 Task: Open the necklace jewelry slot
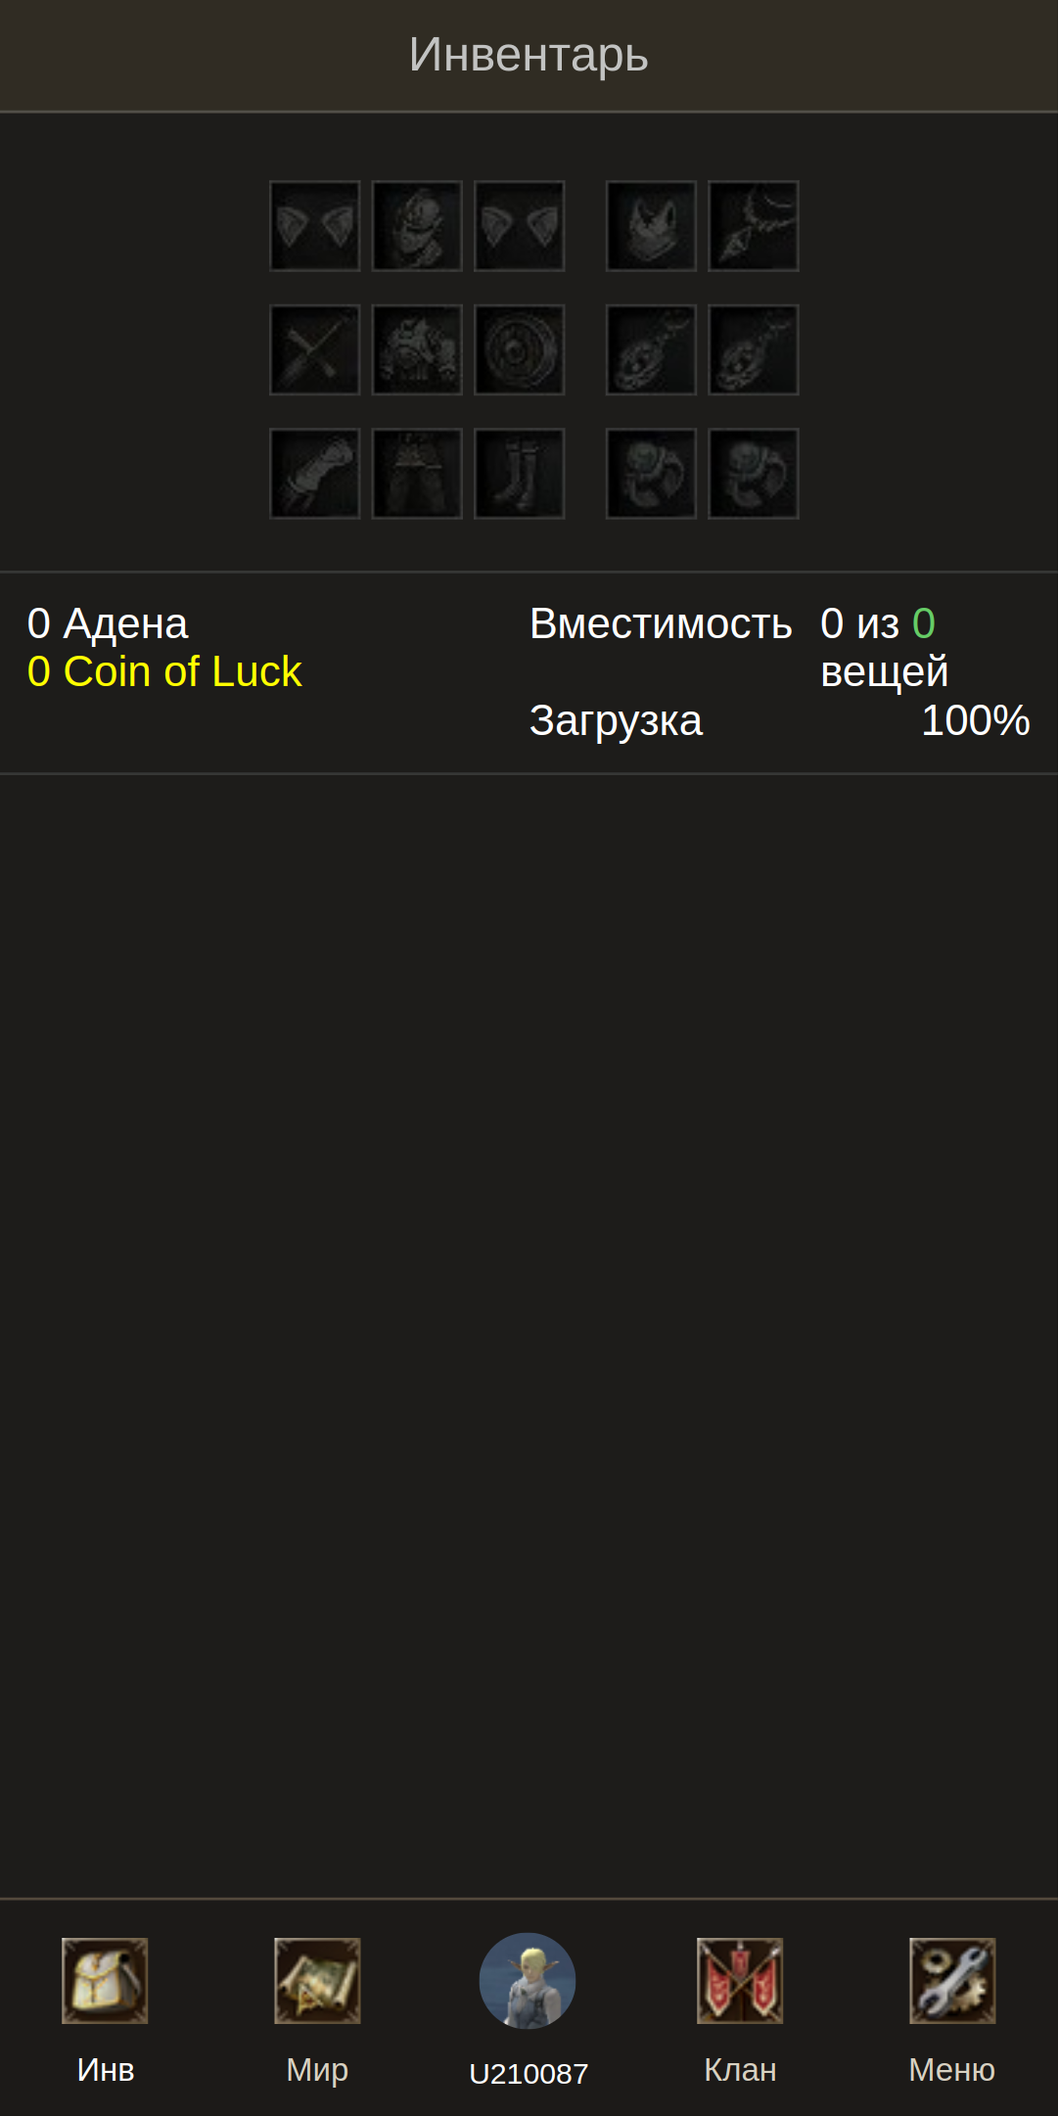[754, 226]
